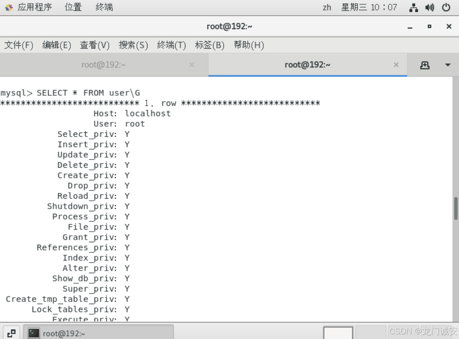Click the 'User: root' line
The image size is (459, 339).
click(x=119, y=124)
